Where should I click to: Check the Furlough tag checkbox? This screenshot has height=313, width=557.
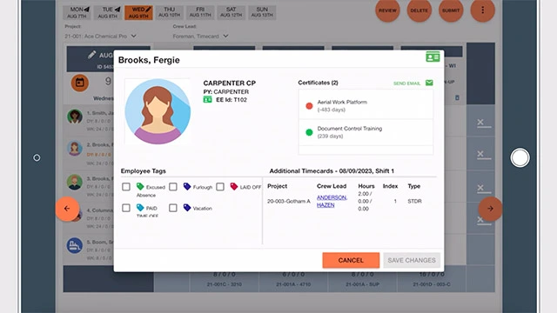point(173,187)
